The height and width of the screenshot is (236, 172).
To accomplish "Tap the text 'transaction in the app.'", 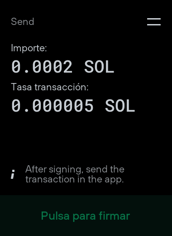I will (75, 179).
